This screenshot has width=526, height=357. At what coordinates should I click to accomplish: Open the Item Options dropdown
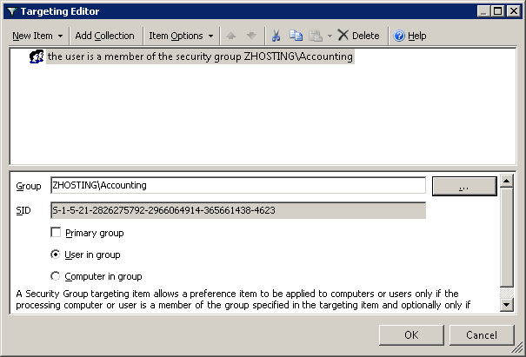click(x=181, y=36)
